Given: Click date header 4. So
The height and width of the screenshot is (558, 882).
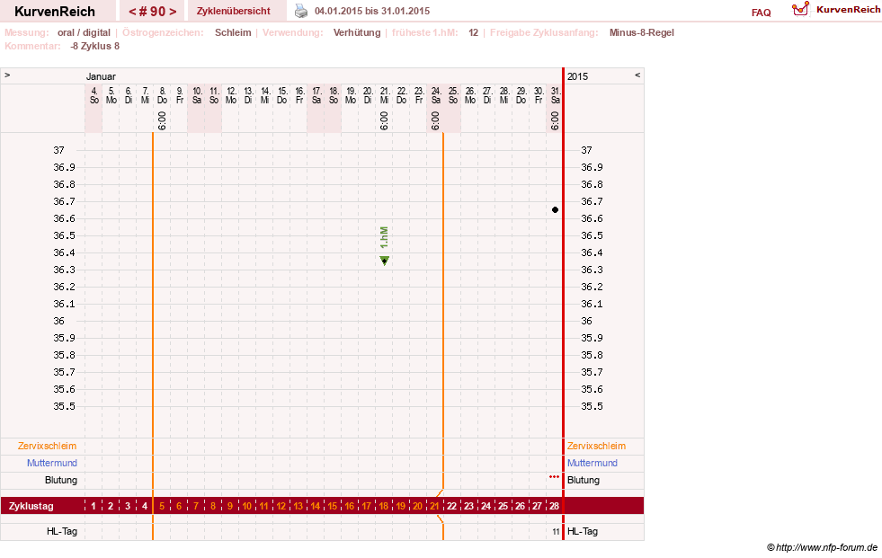Looking at the screenshot, I should [94, 95].
